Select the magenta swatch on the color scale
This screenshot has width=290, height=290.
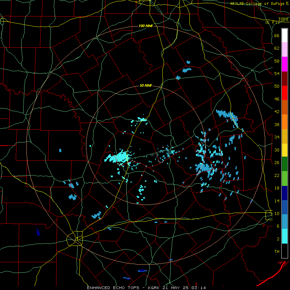coord(285,64)
